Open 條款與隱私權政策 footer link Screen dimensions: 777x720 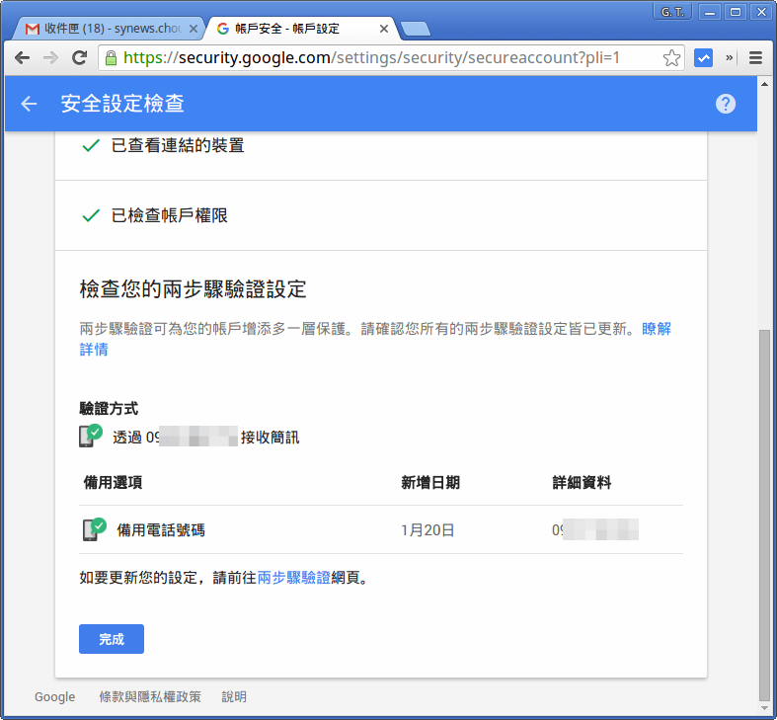click(150, 696)
